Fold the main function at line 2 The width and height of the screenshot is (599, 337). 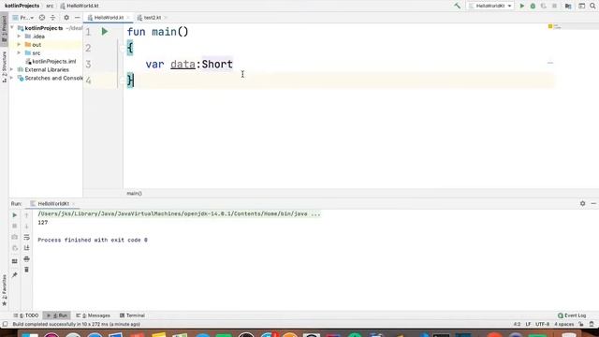(x=123, y=48)
